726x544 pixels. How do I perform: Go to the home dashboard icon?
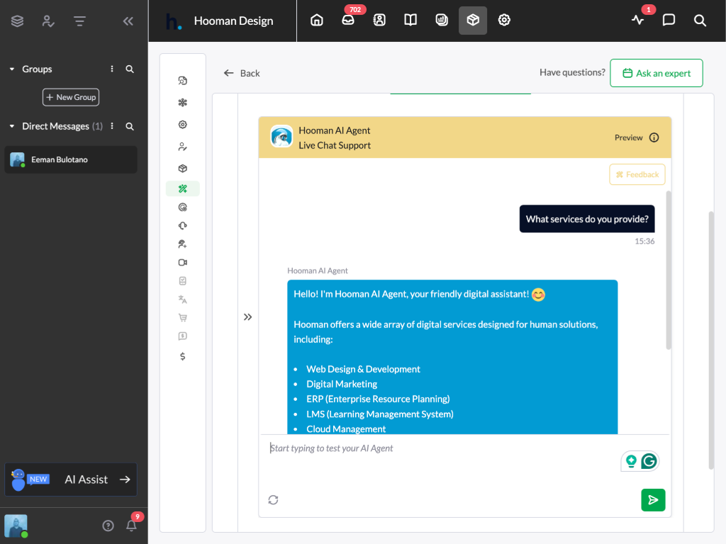coord(317,21)
